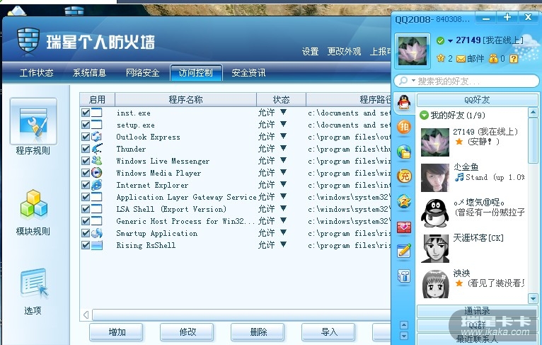Select the 天涯坏客[CK] contact avatar

click(x=435, y=248)
